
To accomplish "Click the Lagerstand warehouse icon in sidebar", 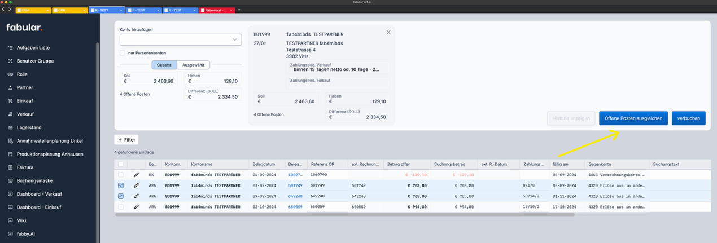I will [x=10, y=127].
